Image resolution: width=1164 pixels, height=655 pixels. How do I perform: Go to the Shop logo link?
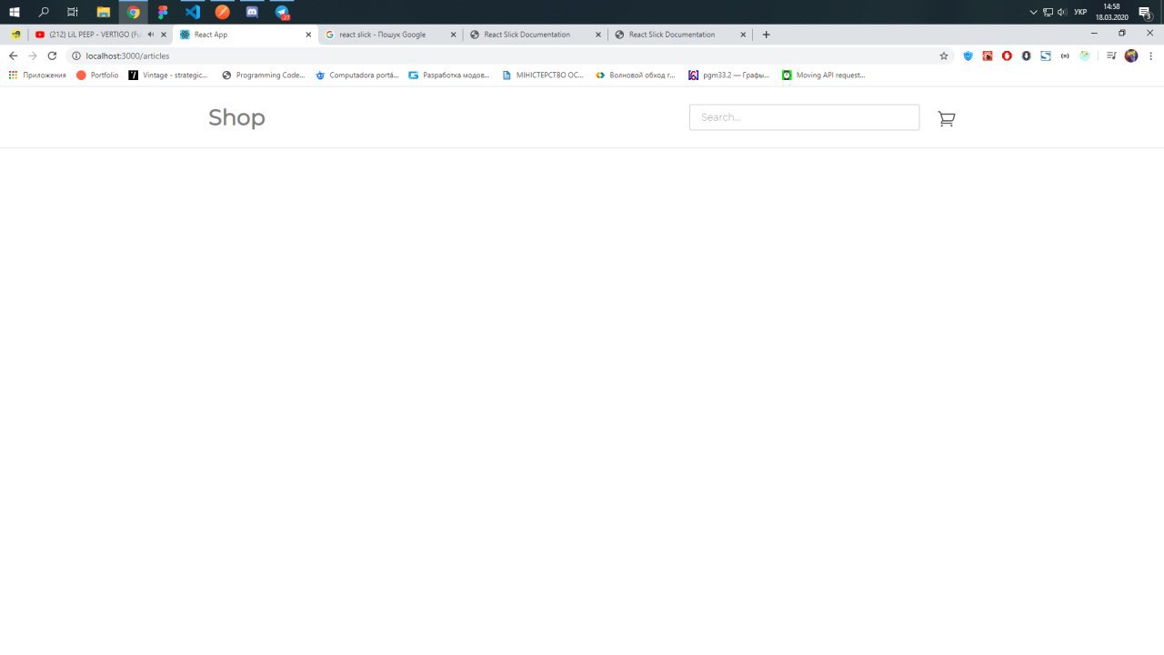[x=236, y=117]
